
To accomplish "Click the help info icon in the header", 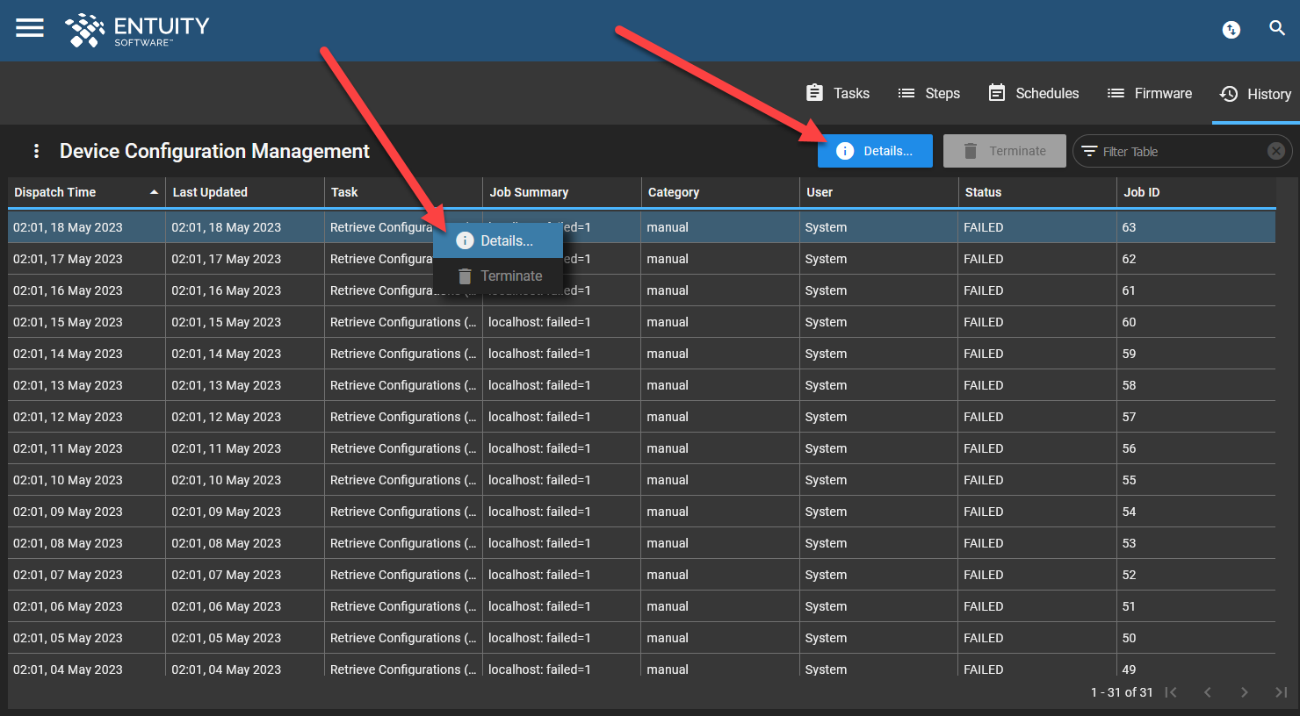I will (1231, 29).
